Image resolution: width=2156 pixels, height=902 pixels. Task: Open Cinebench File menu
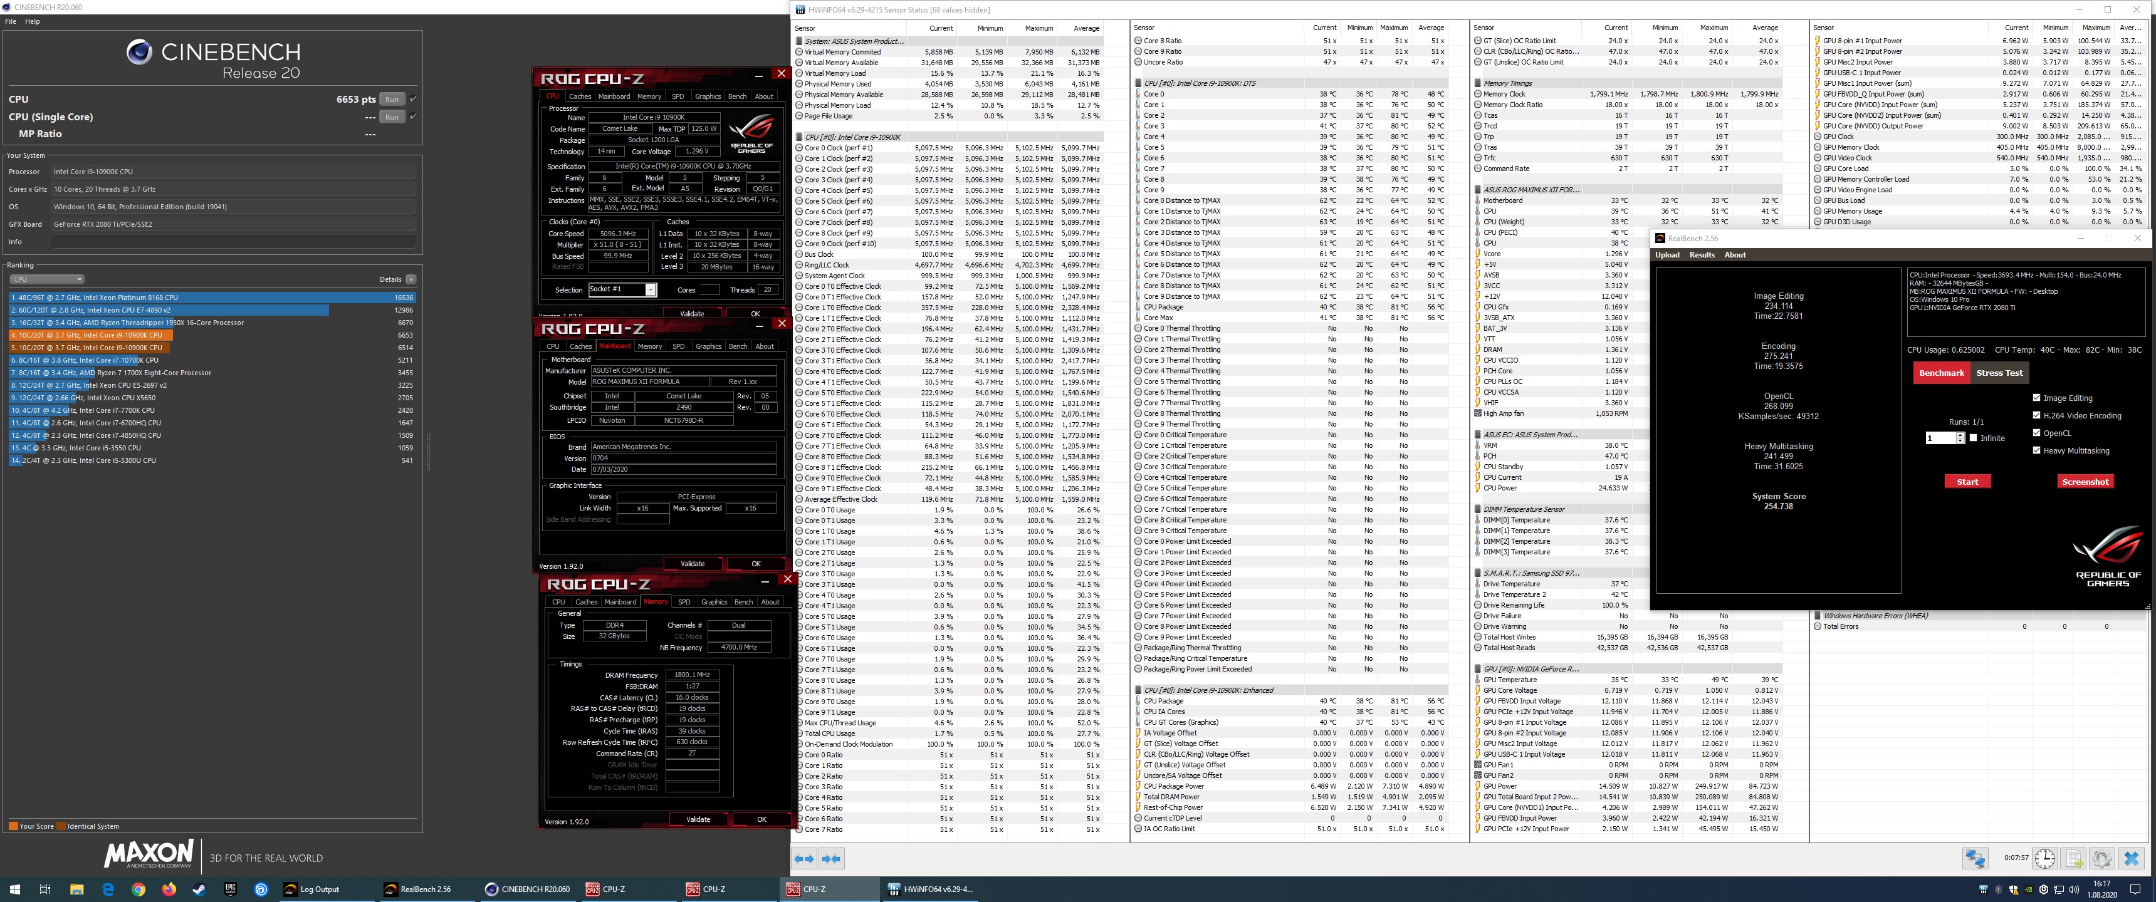click(11, 21)
